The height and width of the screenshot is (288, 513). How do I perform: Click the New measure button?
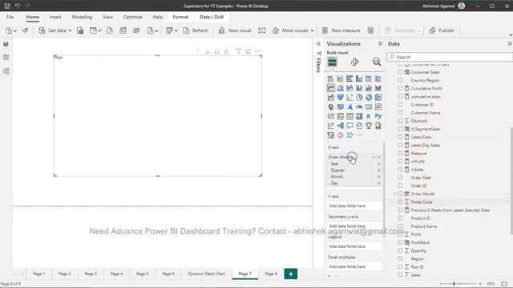[x=341, y=30]
